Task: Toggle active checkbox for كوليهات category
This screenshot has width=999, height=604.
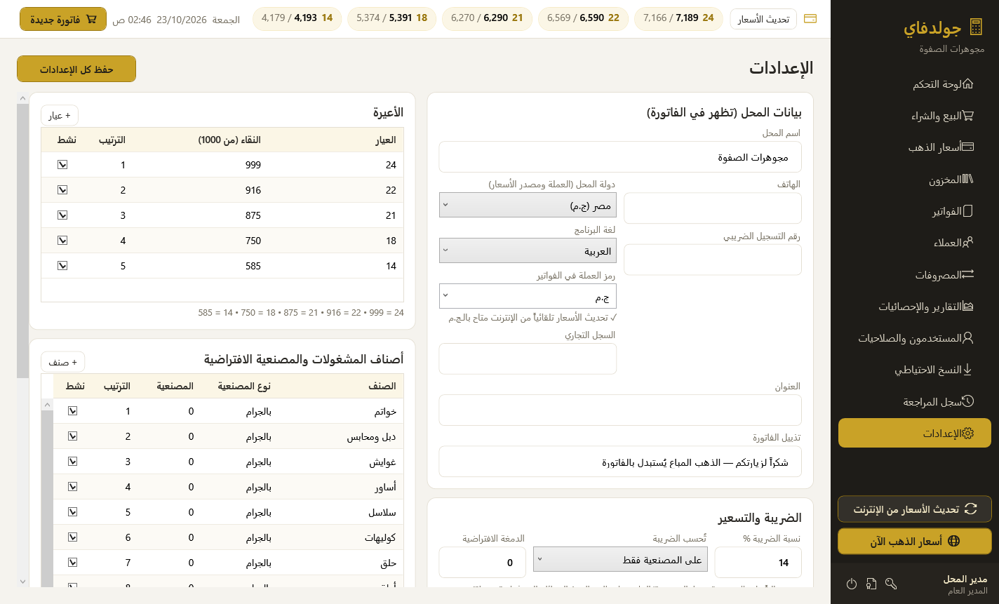Action: [x=73, y=537]
